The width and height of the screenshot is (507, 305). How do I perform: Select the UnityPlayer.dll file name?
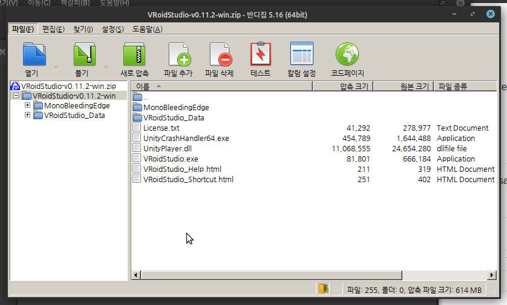[168, 148]
